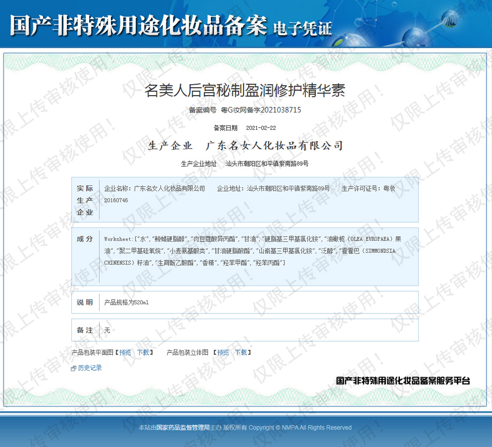492x447 pixels.
Task: Click the 说明 row label
Action: point(85,303)
